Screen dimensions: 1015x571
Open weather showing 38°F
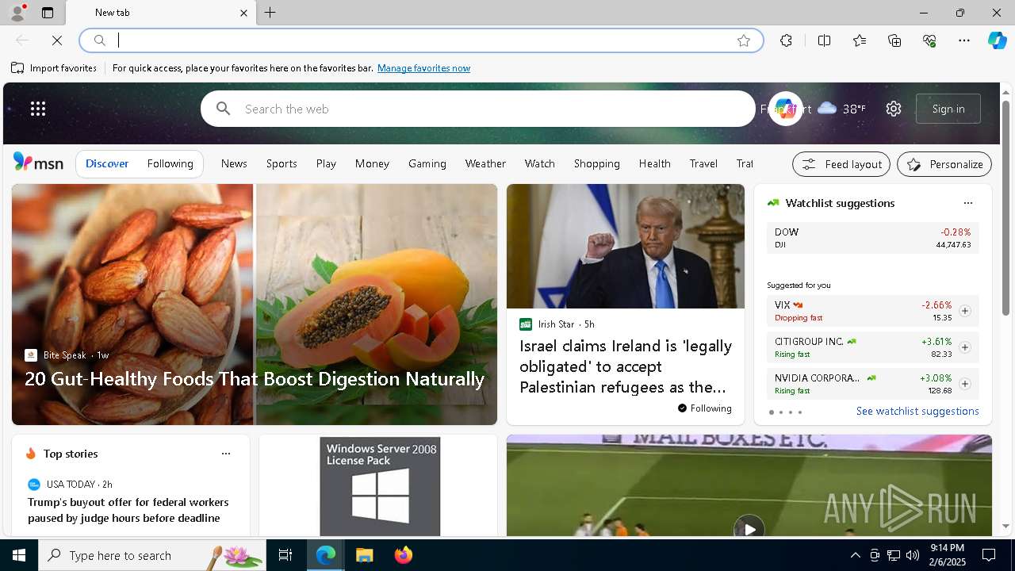pos(841,109)
